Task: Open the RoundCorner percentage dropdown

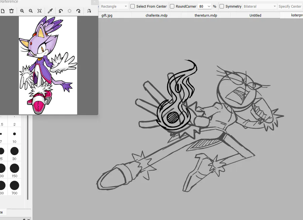Action: coord(209,6)
